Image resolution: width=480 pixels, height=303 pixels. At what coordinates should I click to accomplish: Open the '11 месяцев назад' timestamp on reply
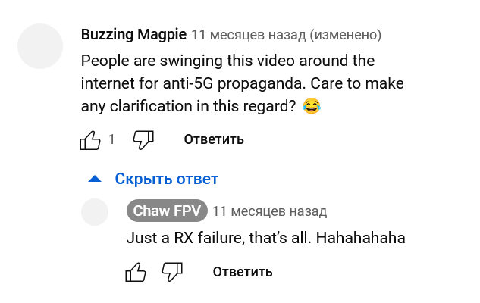[x=270, y=211]
